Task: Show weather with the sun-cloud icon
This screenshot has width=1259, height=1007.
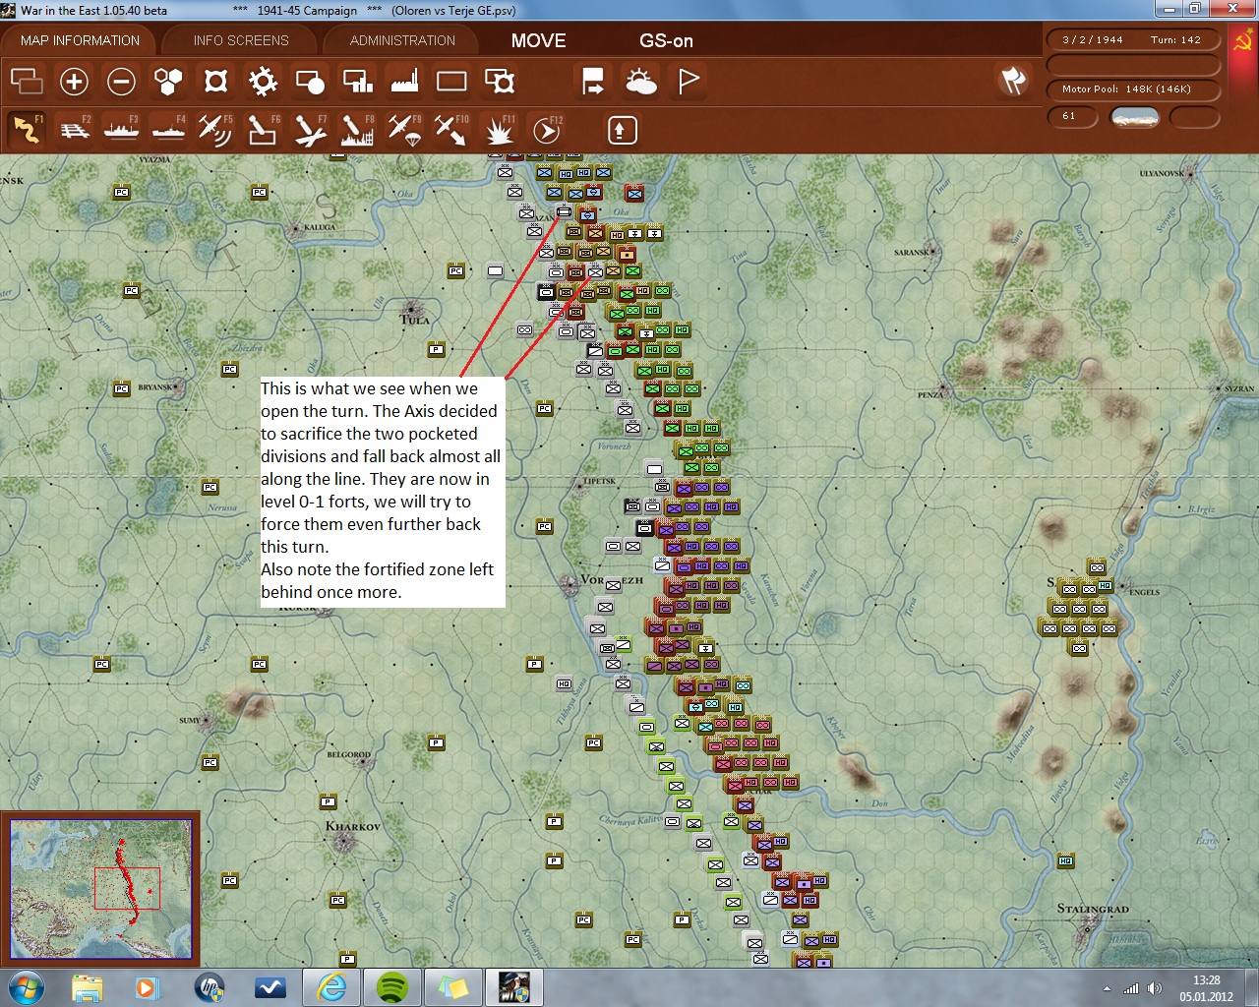Action: tap(641, 81)
